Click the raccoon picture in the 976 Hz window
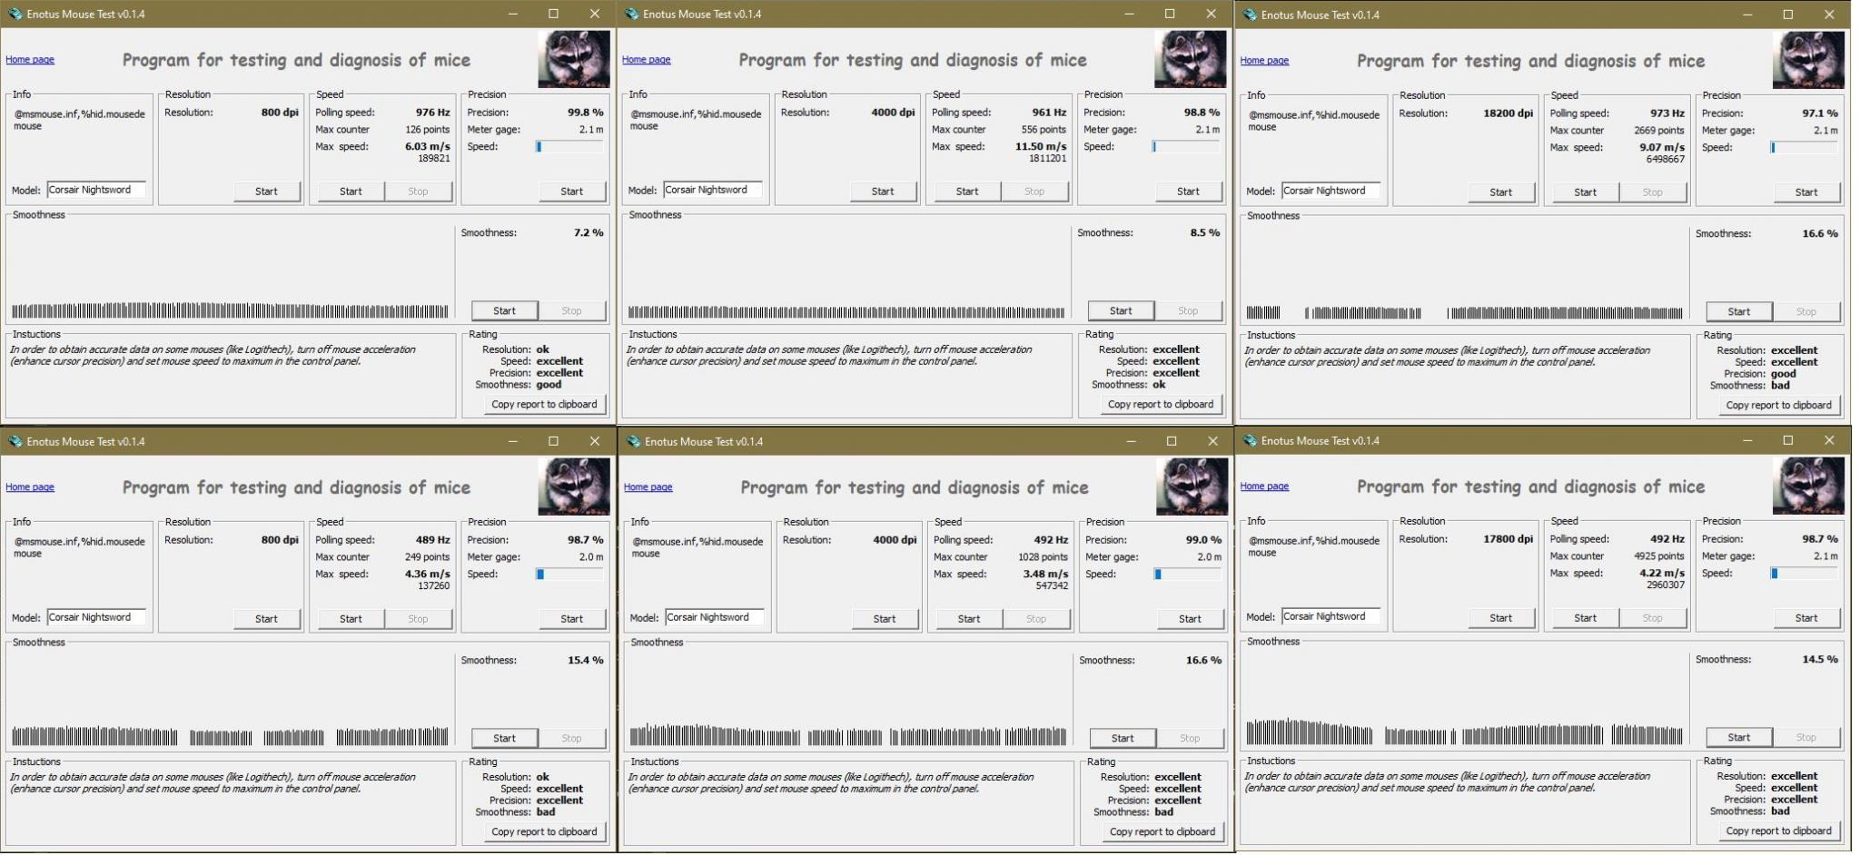 [574, 59]
